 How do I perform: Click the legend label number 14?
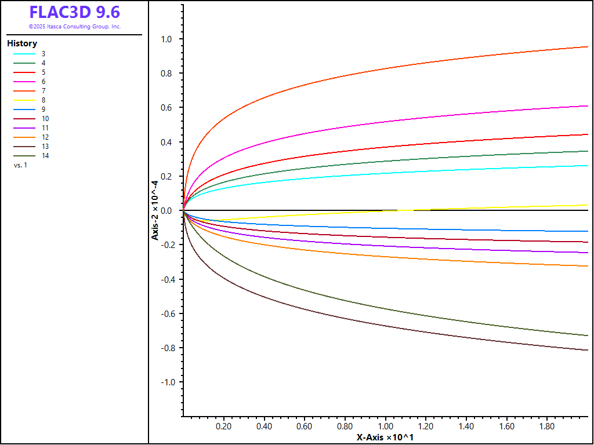click(x=45, y=156)
